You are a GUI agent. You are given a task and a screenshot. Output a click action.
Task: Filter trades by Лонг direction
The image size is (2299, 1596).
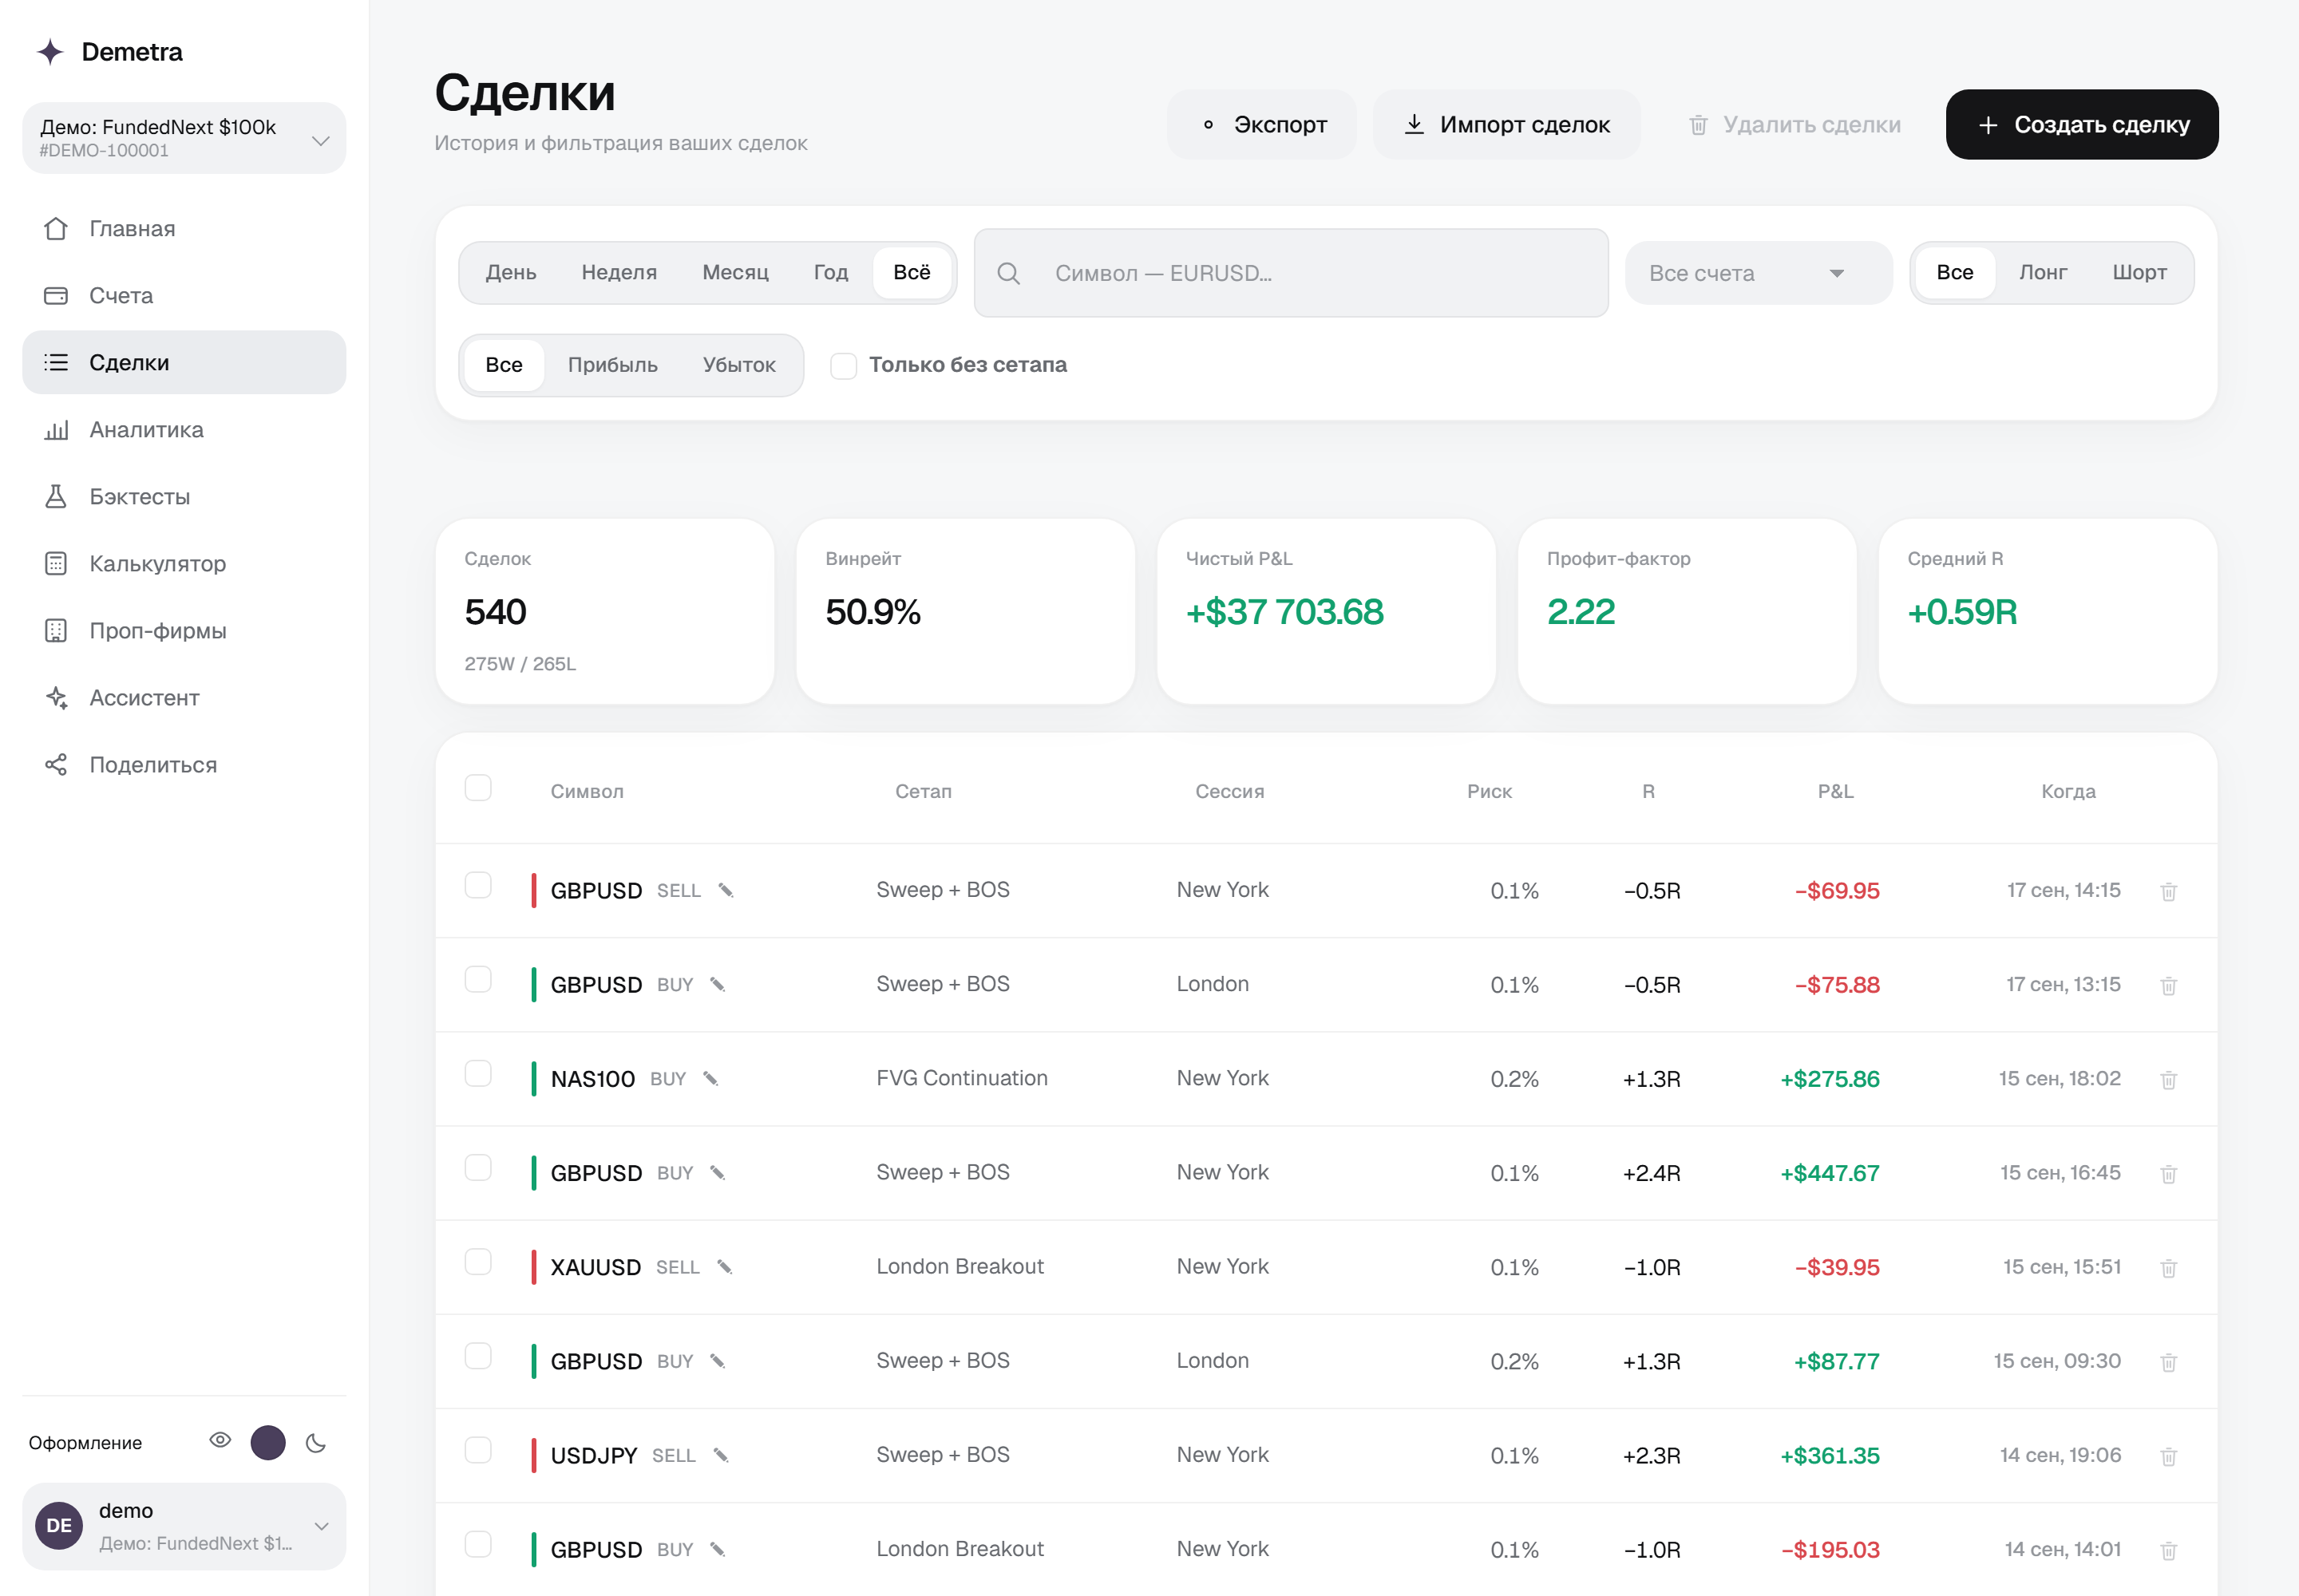[x=2042, y=272]
